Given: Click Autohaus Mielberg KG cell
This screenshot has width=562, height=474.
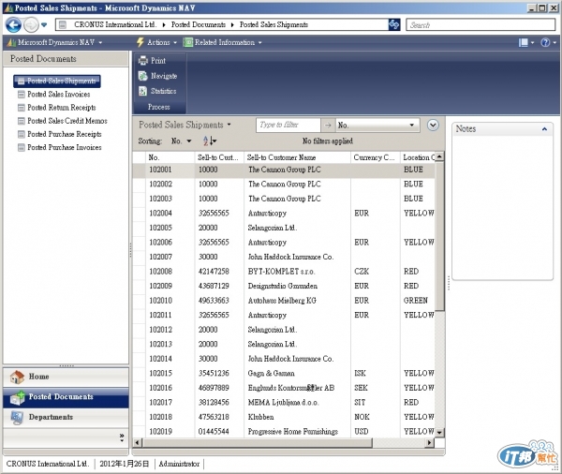Looking at the screenshot, I should click(x=282, y=301).
